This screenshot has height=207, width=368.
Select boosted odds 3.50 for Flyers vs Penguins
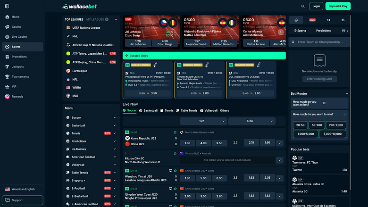point(148,93)
